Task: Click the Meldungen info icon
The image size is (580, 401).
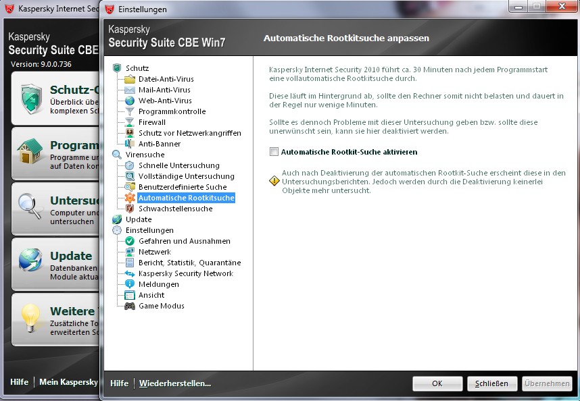Action: click(130, 284)
